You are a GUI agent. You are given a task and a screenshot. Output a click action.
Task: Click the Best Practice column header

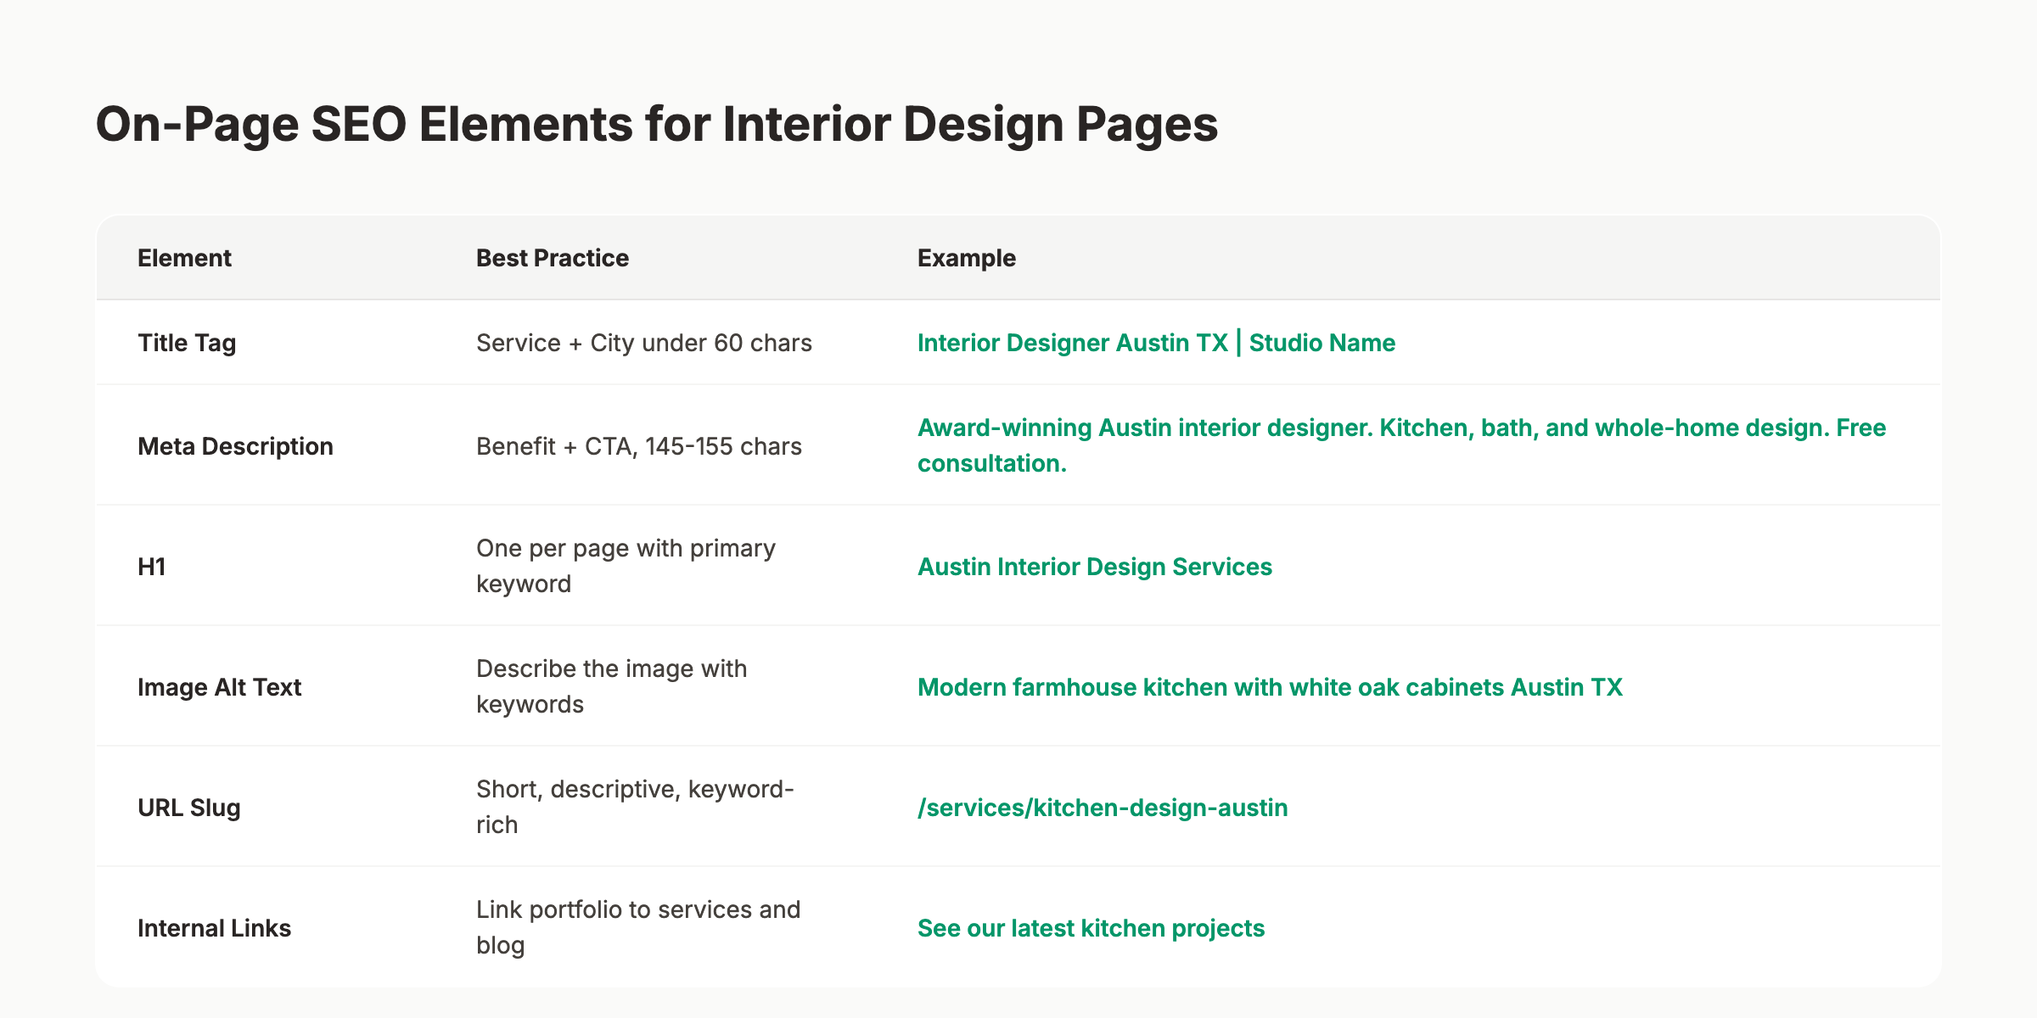(551, 257)
